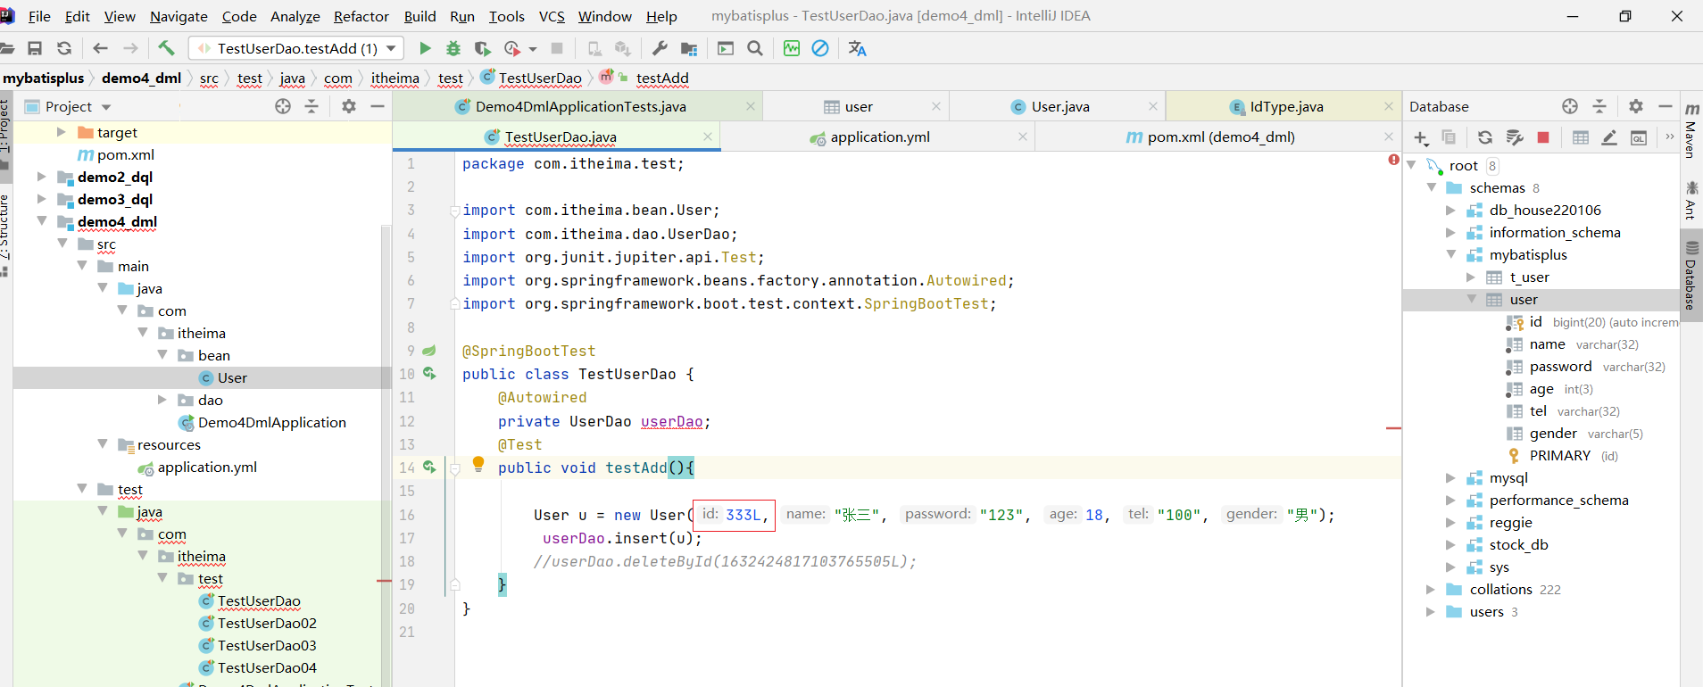The height and width of the screenshot is (687, 1703).
Task: Expand the dao package folder
Action: click(x=162, y=400)
